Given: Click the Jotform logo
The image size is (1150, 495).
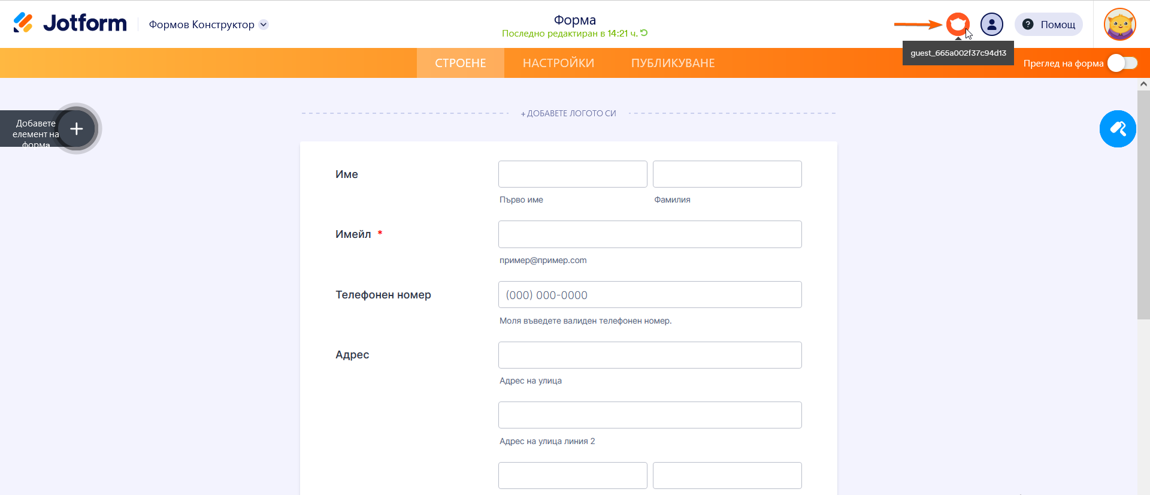Looking at the screenshot, I should [x=70, y=23].
